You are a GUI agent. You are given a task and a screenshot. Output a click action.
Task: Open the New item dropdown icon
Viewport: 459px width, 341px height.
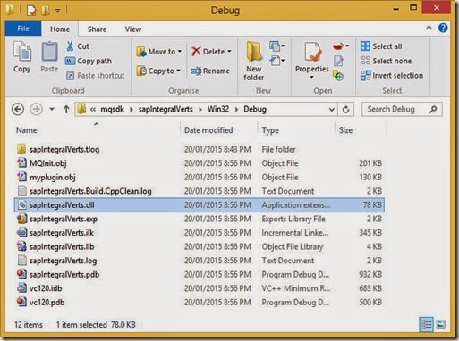click(276, 46)
